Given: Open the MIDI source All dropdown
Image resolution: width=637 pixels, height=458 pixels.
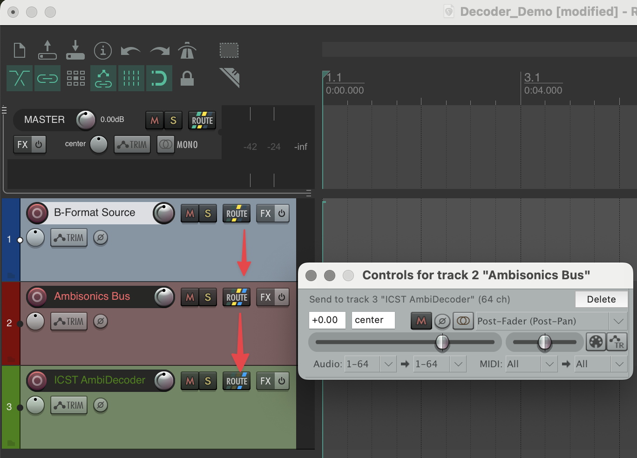Looking at the screenshot, I should tap(549, 364).
